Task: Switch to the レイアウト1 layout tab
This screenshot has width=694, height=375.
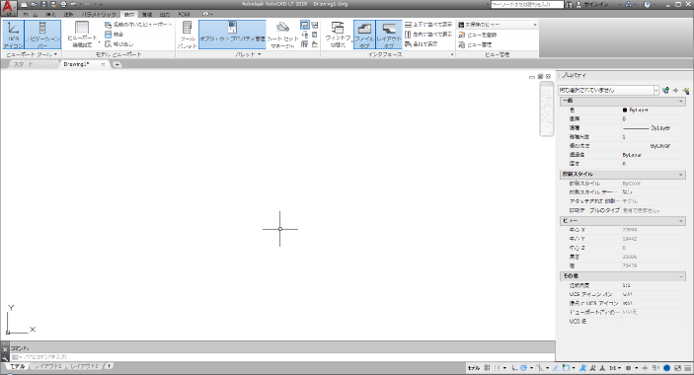Action: click(x=48, y=366)
